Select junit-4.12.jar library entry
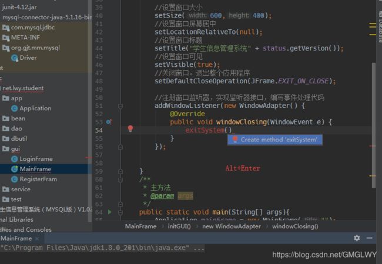This screenshot has height=264, width=382. (19, 7)
